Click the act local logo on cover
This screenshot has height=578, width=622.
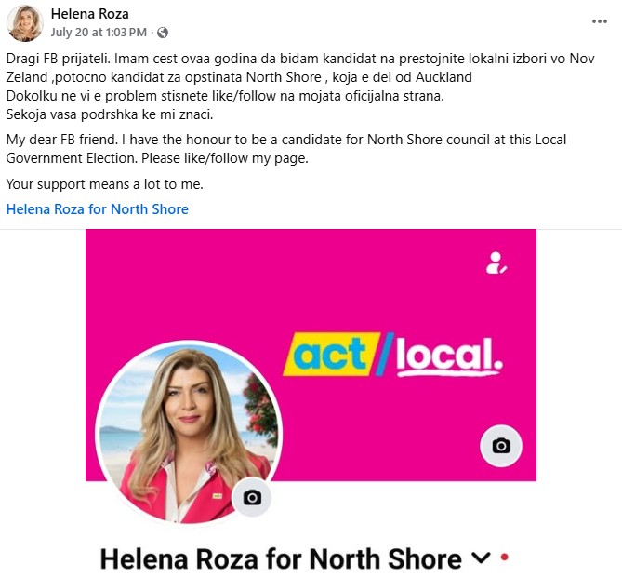[392, 356]
